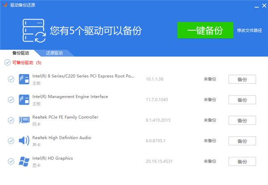Toggle the Realtek PCIe FE Family Controller checkbox
This screenshot has height=185, width=268.
11,120
